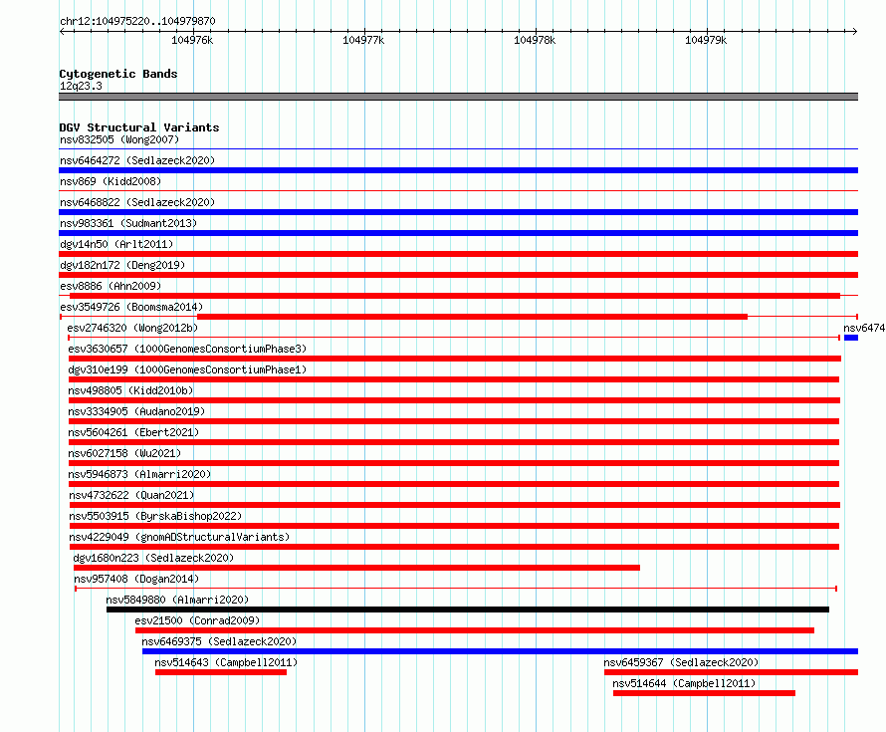Click the 104979k ruler mark

[x=706, y=40]
